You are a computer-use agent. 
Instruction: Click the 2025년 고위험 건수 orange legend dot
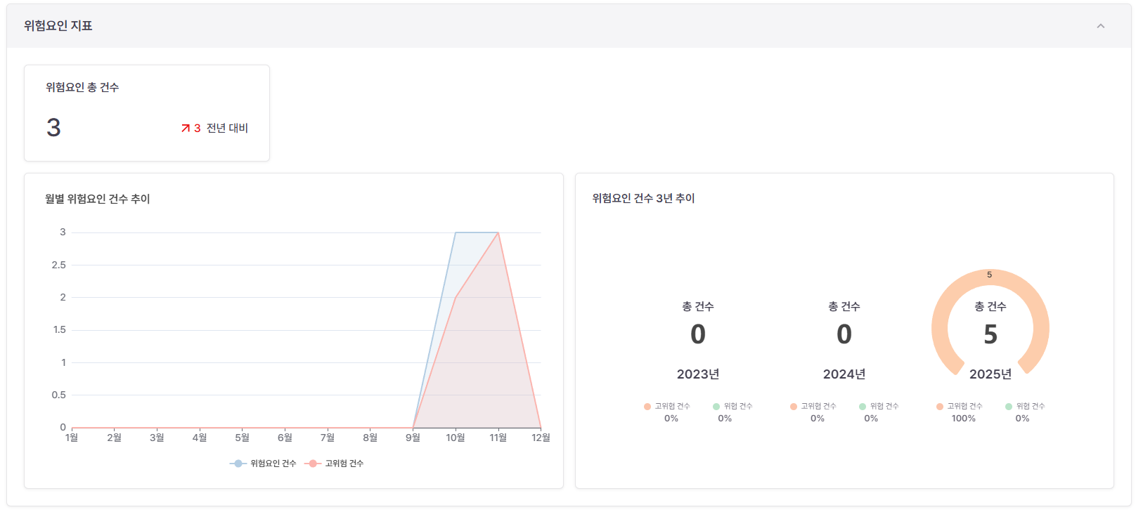coord(940,407)
